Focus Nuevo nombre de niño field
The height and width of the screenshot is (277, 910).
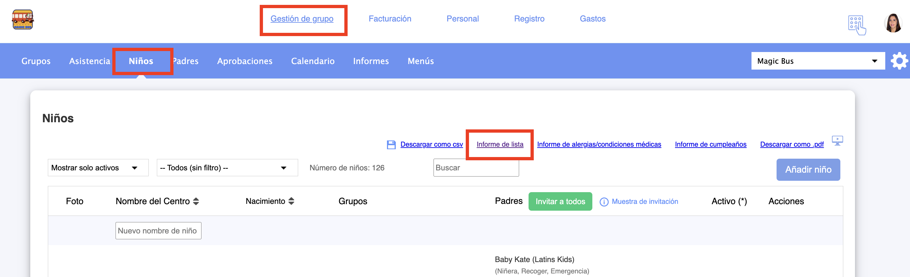pyautogui.click(x=158, y=231)
